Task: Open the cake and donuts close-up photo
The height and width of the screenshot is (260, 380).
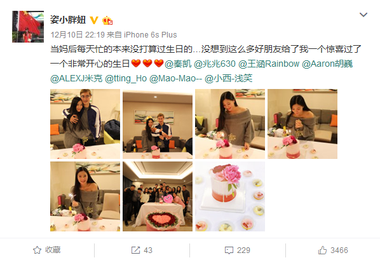Action: 230,196
